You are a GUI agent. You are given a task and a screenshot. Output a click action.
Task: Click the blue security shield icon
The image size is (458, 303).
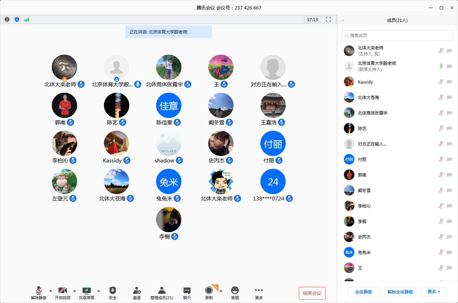pos(17,19)
